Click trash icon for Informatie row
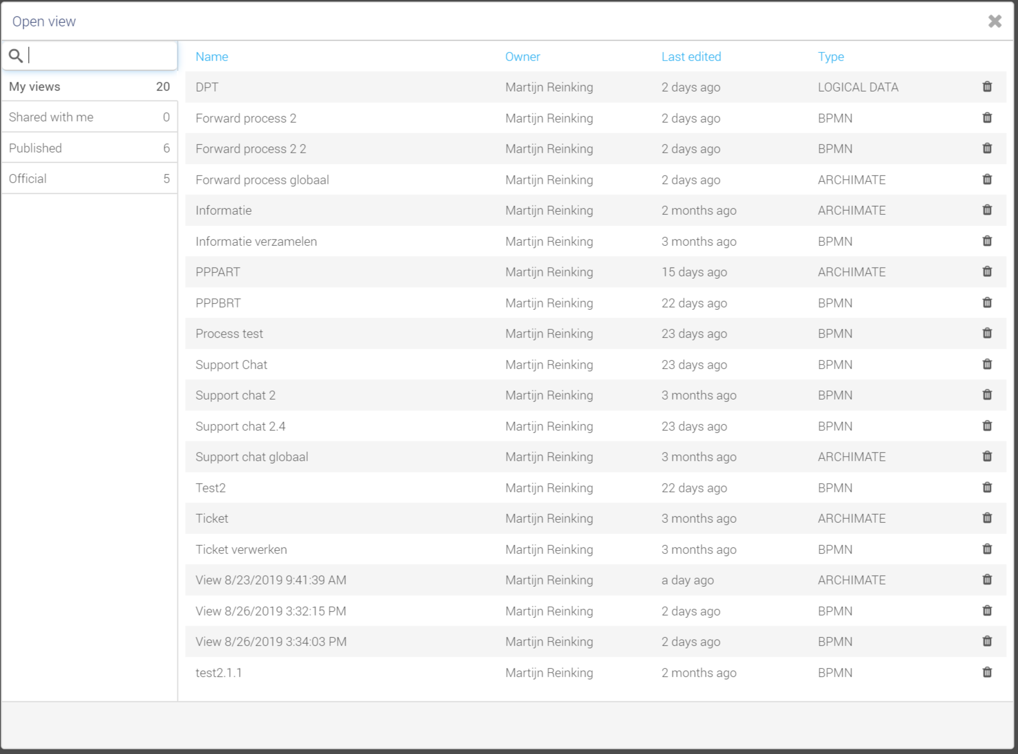This screenshot has width=1018, height=754. tap(987, 210)
